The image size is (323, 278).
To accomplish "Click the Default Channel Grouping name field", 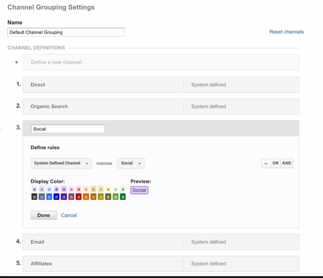I will [x=66, y=32].
